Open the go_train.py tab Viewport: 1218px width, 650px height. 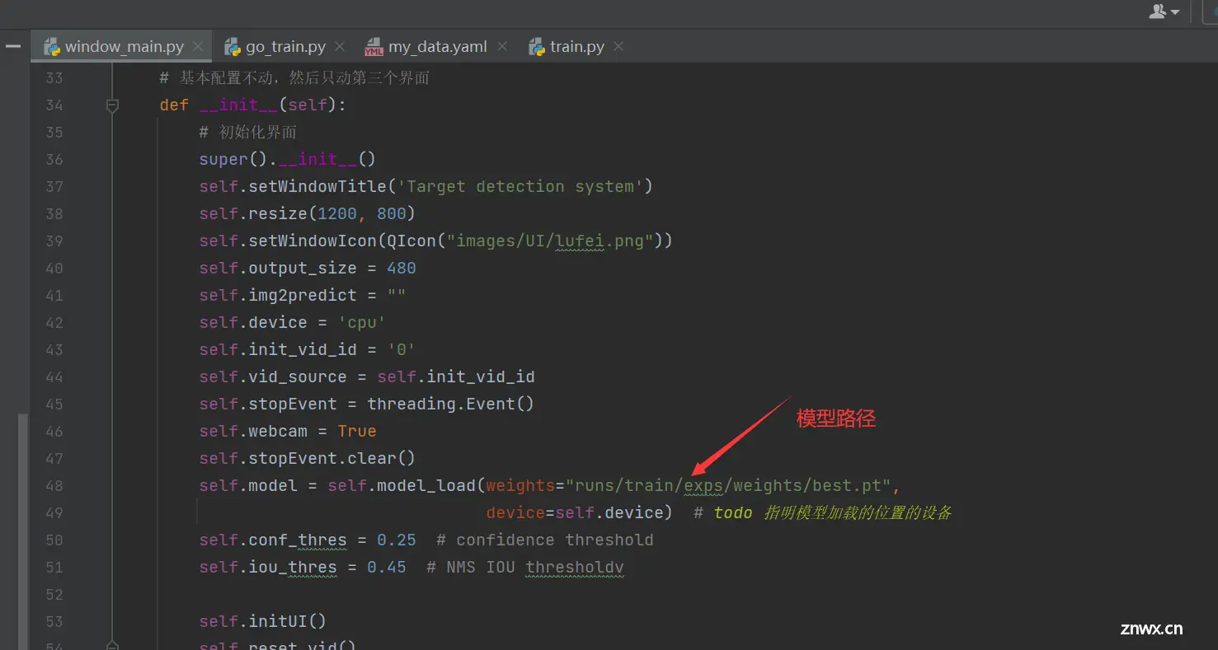[x=285, y=47]
